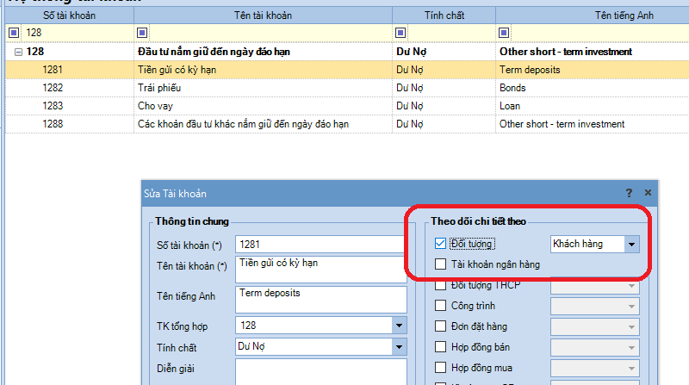Open dropdown next to Đơn đặt hàng

(x=631, y=327)
